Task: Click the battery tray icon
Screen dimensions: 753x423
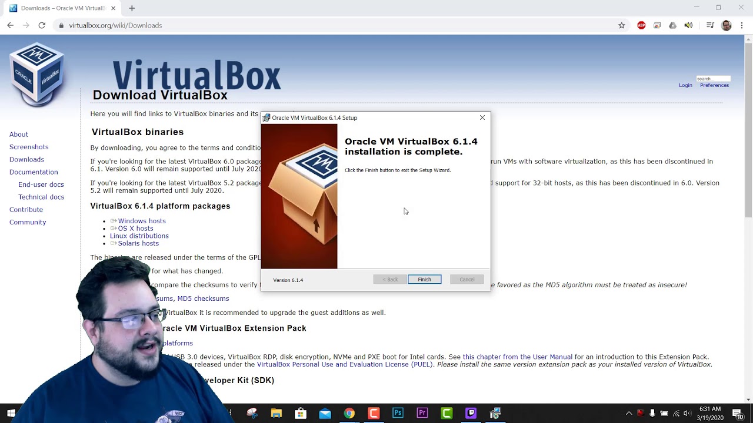Action: tap(664, 413)
